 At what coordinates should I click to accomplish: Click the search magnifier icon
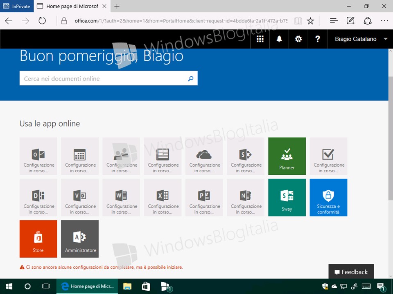point(191,78)
